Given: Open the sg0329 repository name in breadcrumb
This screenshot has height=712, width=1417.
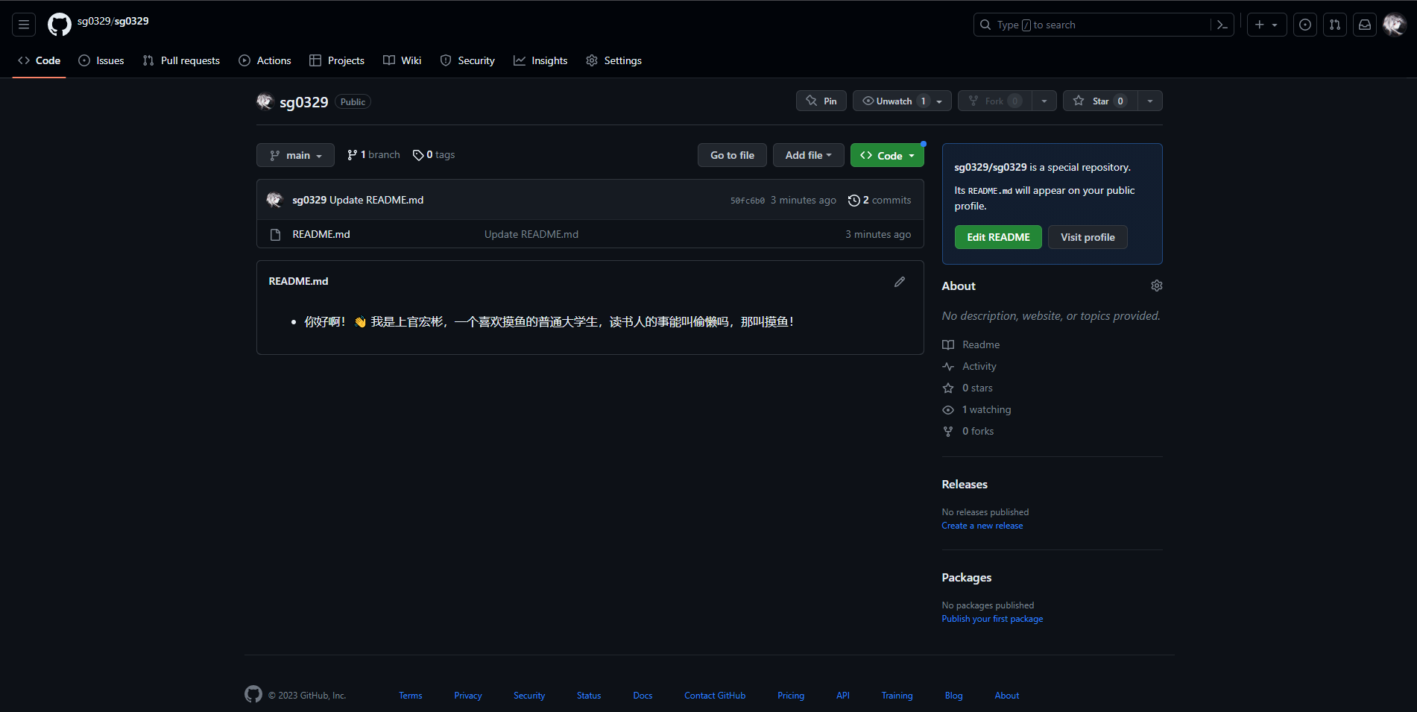Looking at the screenshot, I should pos(132,21).
